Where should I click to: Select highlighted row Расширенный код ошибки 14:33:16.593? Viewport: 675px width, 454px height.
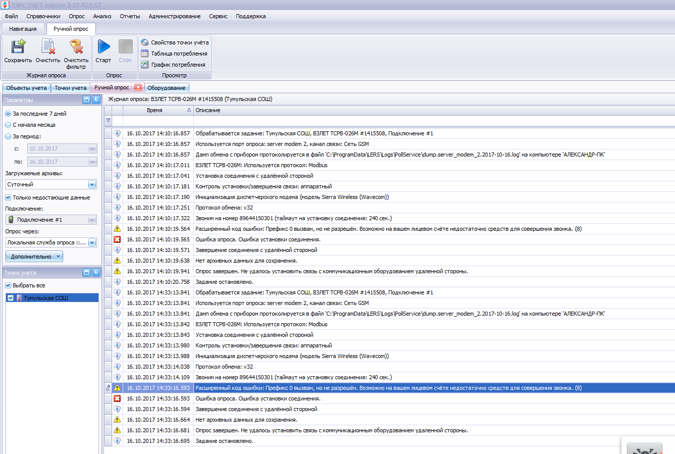(x=390, y=388)
